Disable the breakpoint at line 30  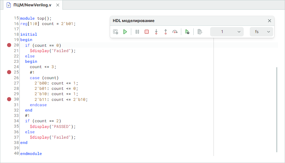click(9, 99)
